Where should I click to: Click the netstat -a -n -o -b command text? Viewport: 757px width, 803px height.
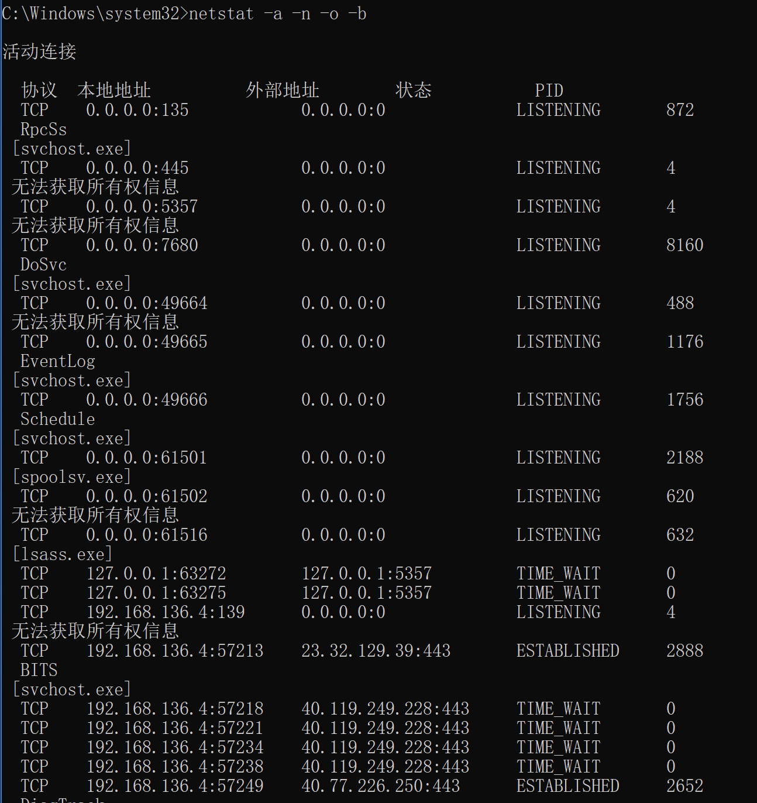tap(277, 13)
